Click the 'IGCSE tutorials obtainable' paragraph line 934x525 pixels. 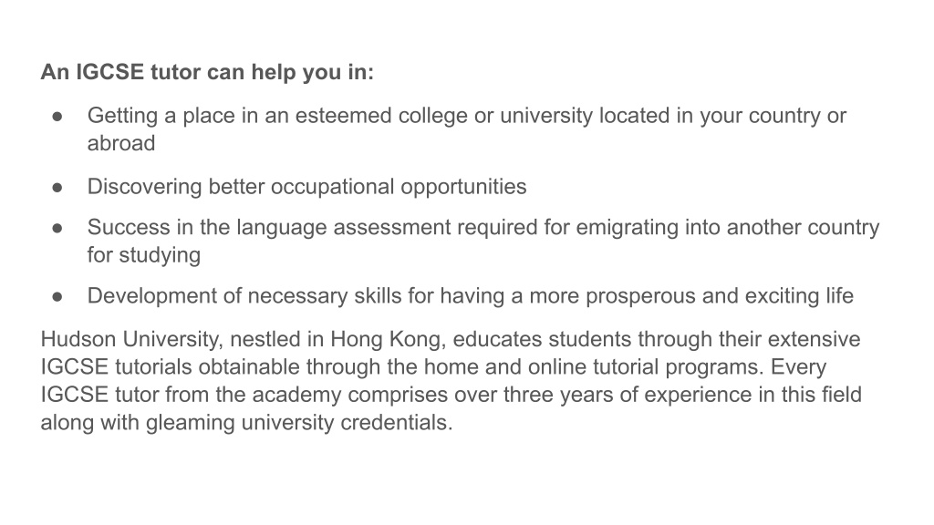[433, 367]
